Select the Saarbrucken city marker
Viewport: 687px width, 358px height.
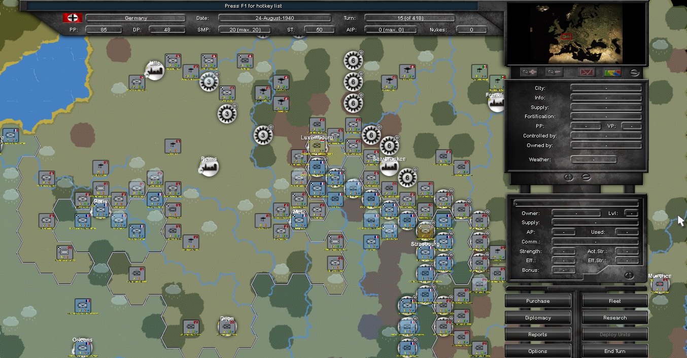[389, 166]
